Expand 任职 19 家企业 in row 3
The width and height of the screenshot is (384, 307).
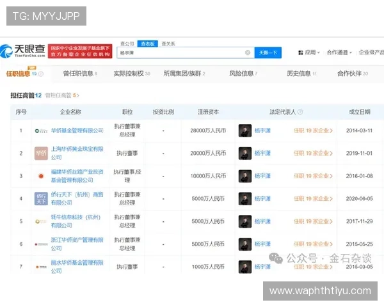313,176
